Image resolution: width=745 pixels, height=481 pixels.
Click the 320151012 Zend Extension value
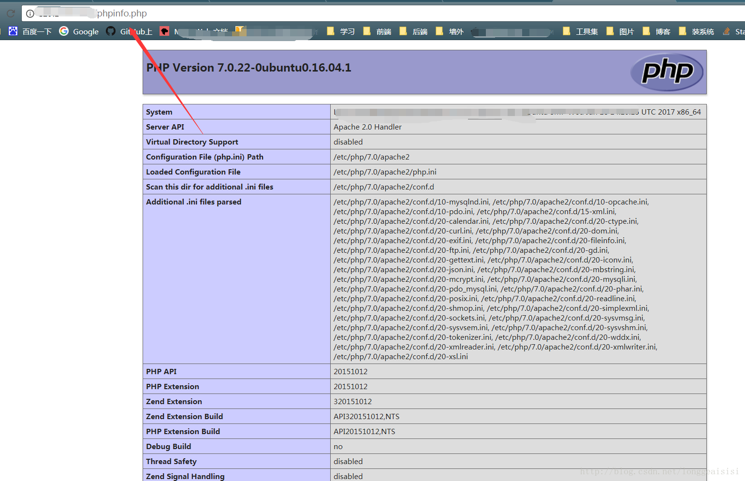tap(352, 401)
